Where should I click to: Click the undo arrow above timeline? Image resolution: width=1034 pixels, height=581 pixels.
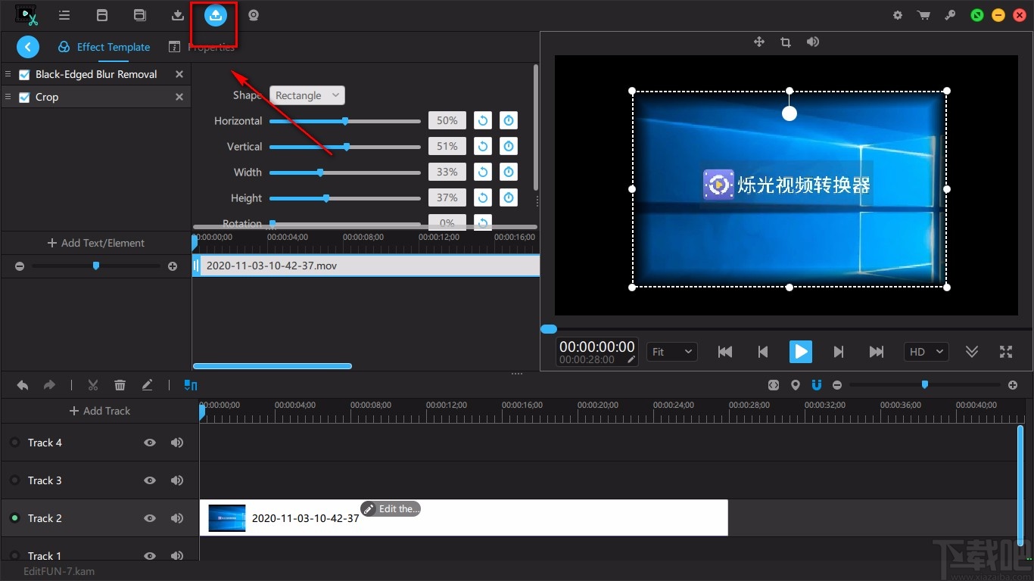click(23, 385)
